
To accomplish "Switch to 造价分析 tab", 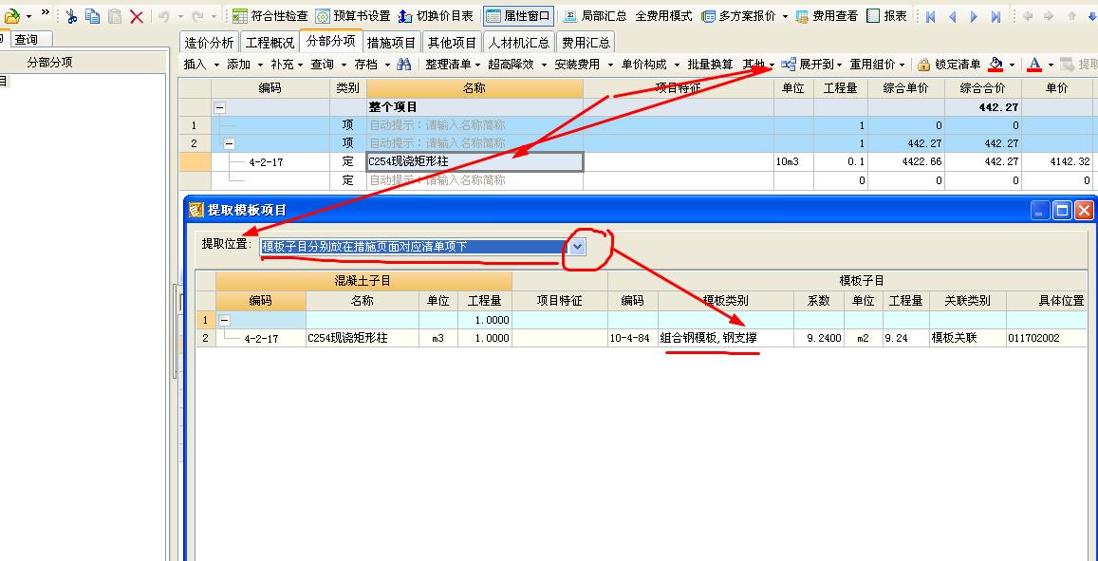I will tap(209, 43).
